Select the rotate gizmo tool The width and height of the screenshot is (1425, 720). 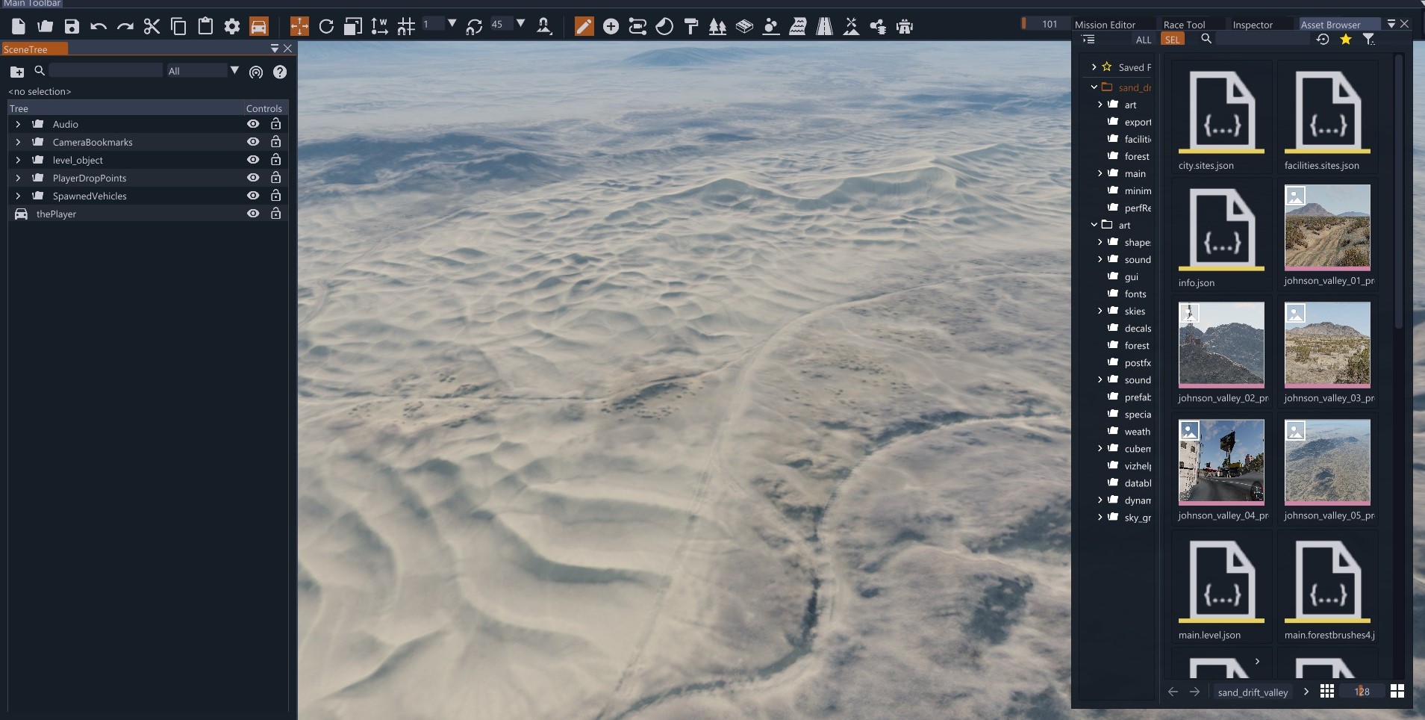pyautogui.click(x=326, y=27)
